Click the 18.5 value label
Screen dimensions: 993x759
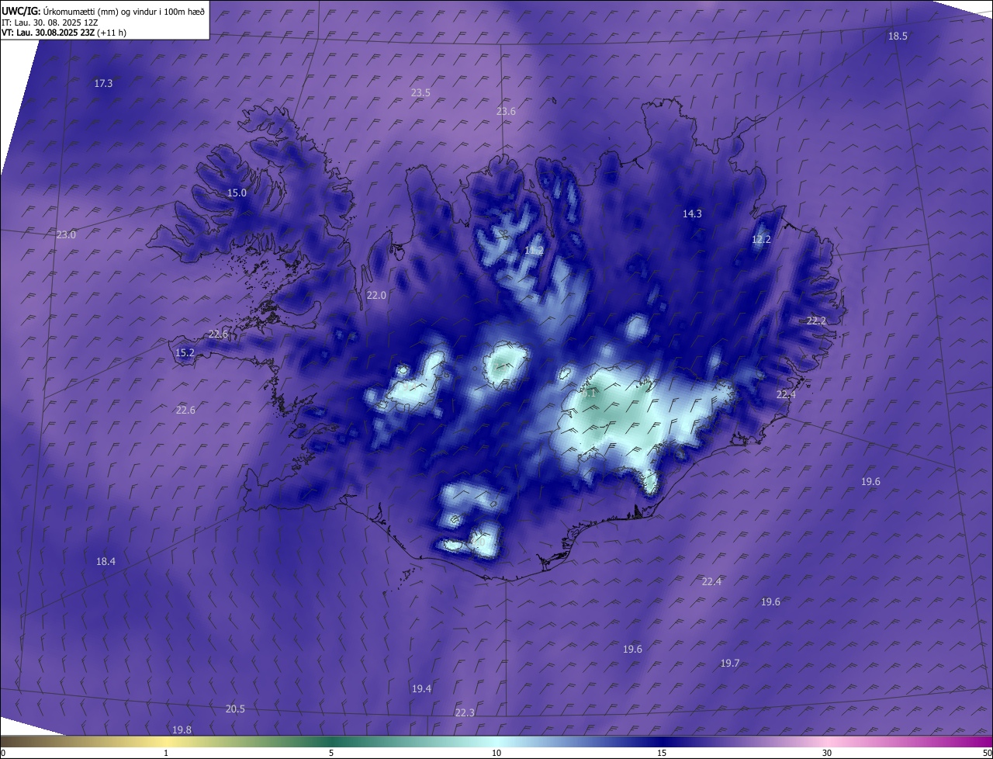[898, 36]
